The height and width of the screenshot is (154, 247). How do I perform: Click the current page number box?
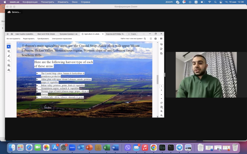coord(161,86)
